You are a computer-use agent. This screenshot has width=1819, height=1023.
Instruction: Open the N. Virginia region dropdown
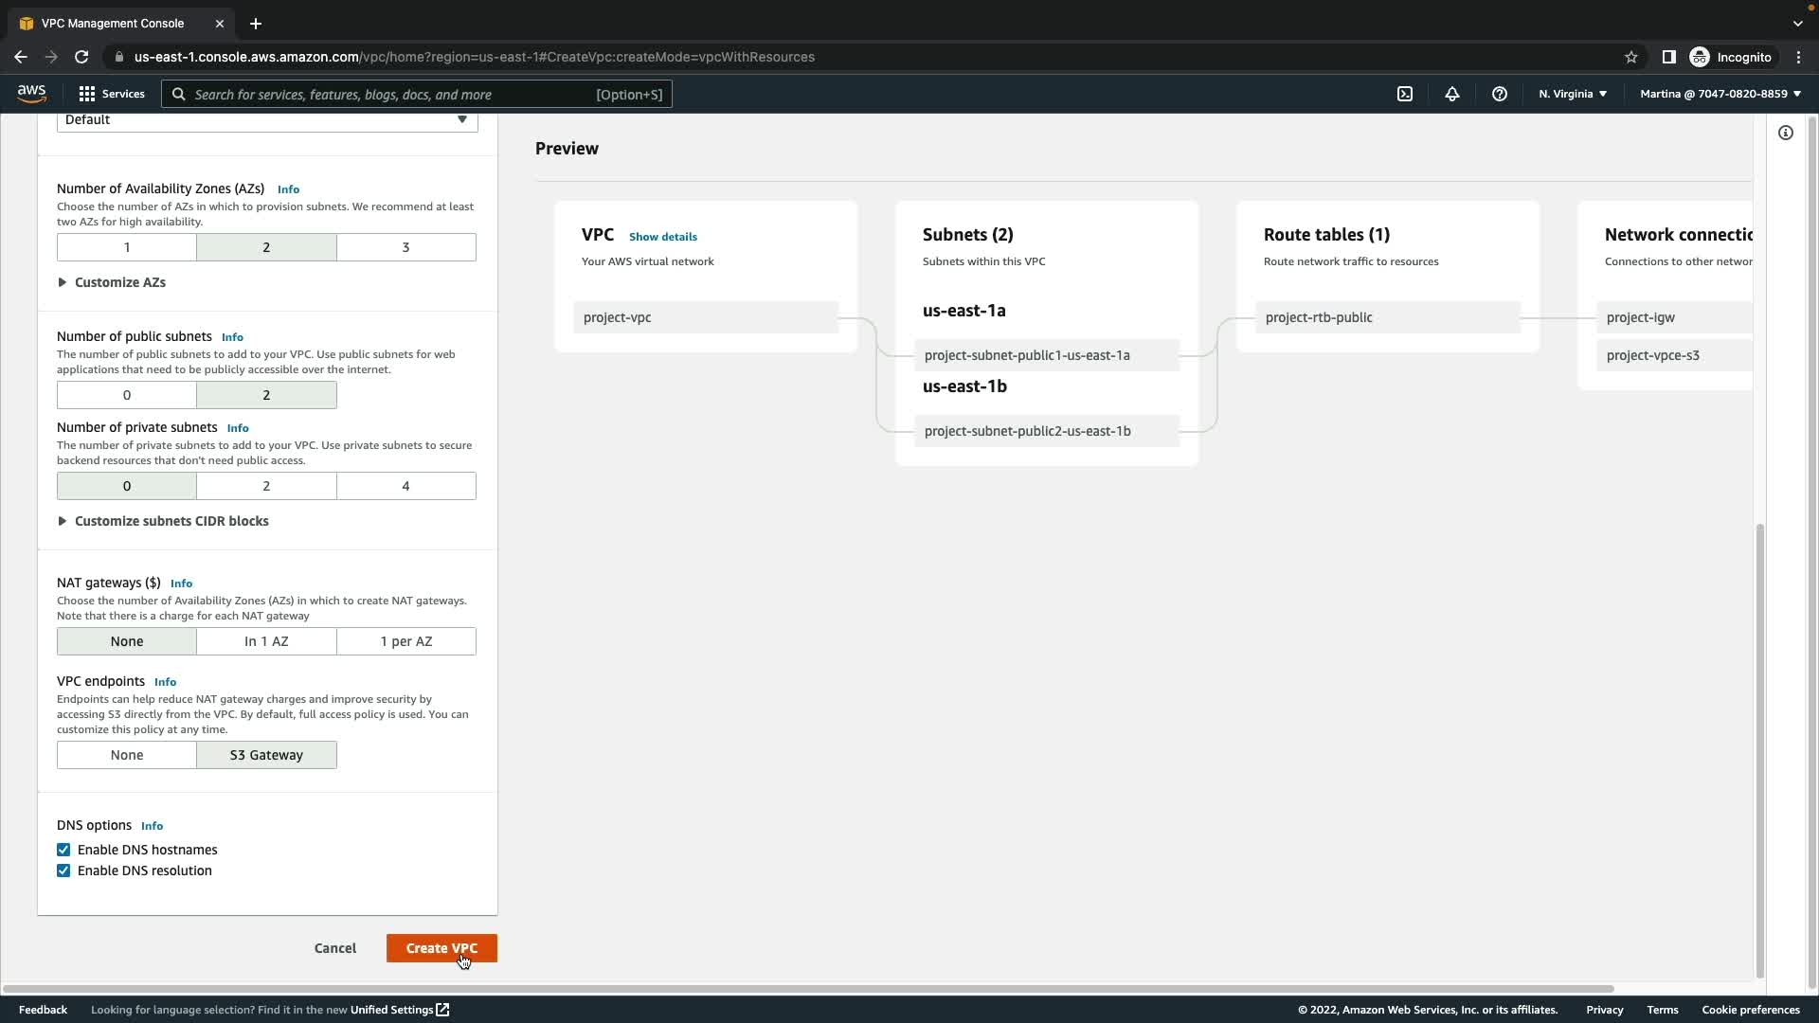pyautogui.click(x=1572, y=94)
